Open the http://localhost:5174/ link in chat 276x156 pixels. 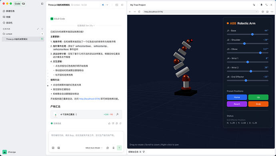point(90,99)
